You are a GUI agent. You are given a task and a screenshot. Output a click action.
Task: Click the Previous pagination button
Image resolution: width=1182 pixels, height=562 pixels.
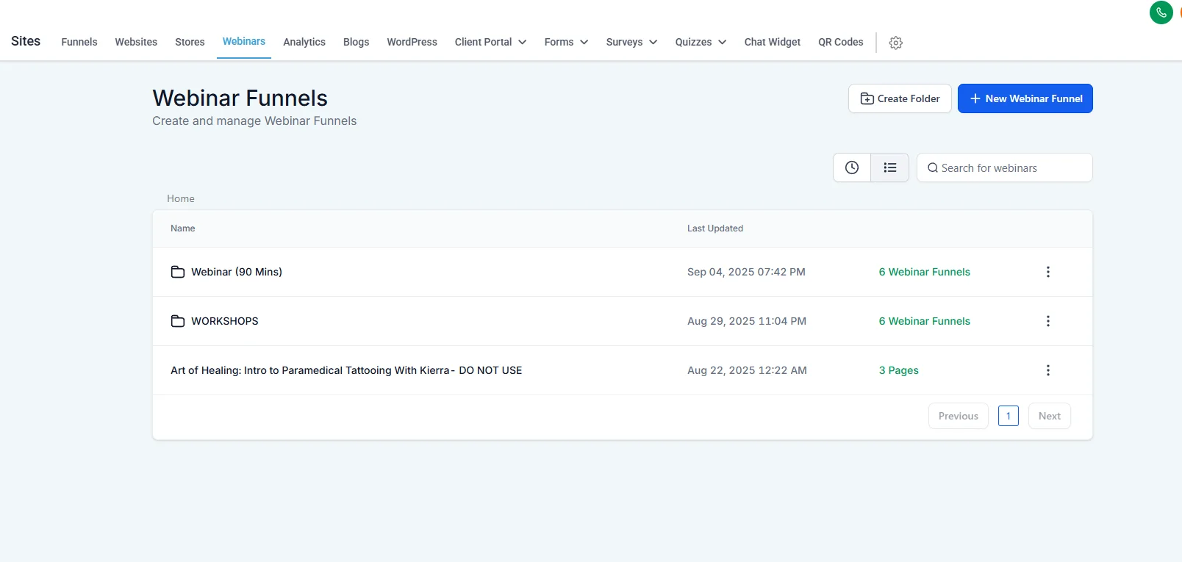(x=959, y=416)
